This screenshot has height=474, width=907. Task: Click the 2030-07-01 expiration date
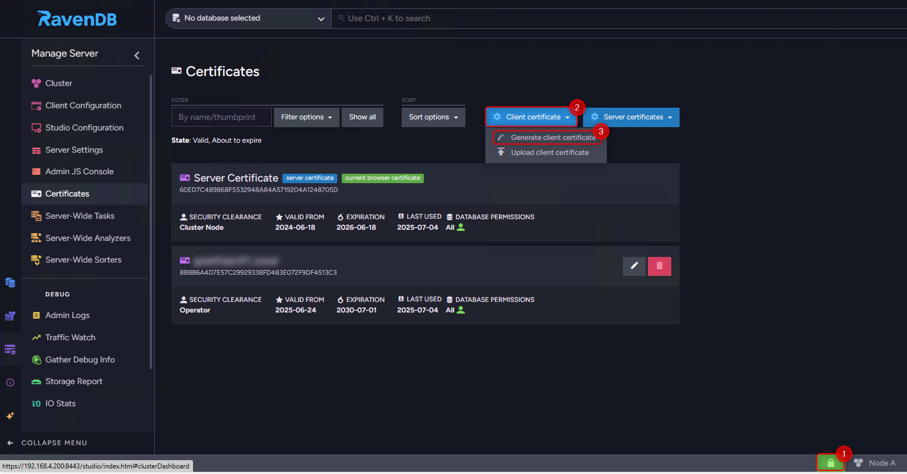pyautogui.click(x=356, y=310)
